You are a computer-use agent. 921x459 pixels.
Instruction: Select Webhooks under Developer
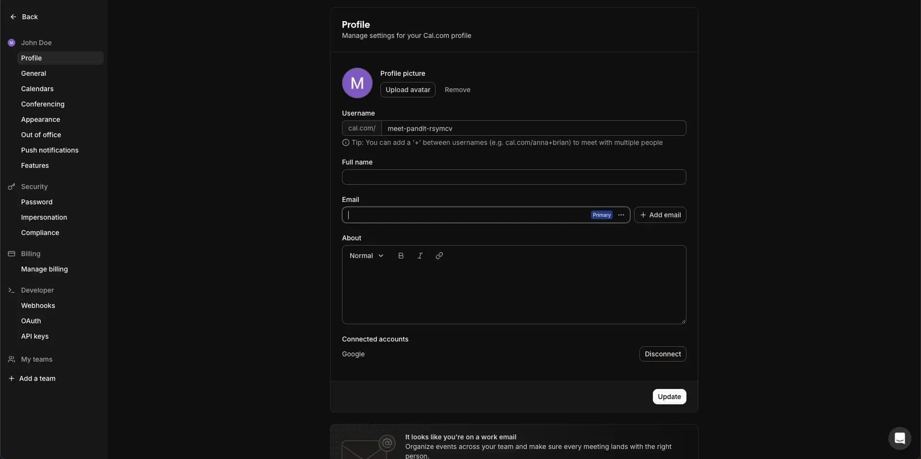point(38,306)
